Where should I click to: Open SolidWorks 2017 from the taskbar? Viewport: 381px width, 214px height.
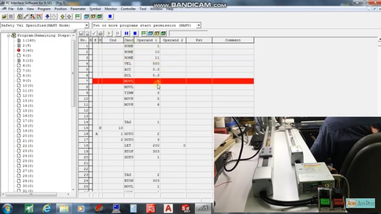click(x=186, y=208)
